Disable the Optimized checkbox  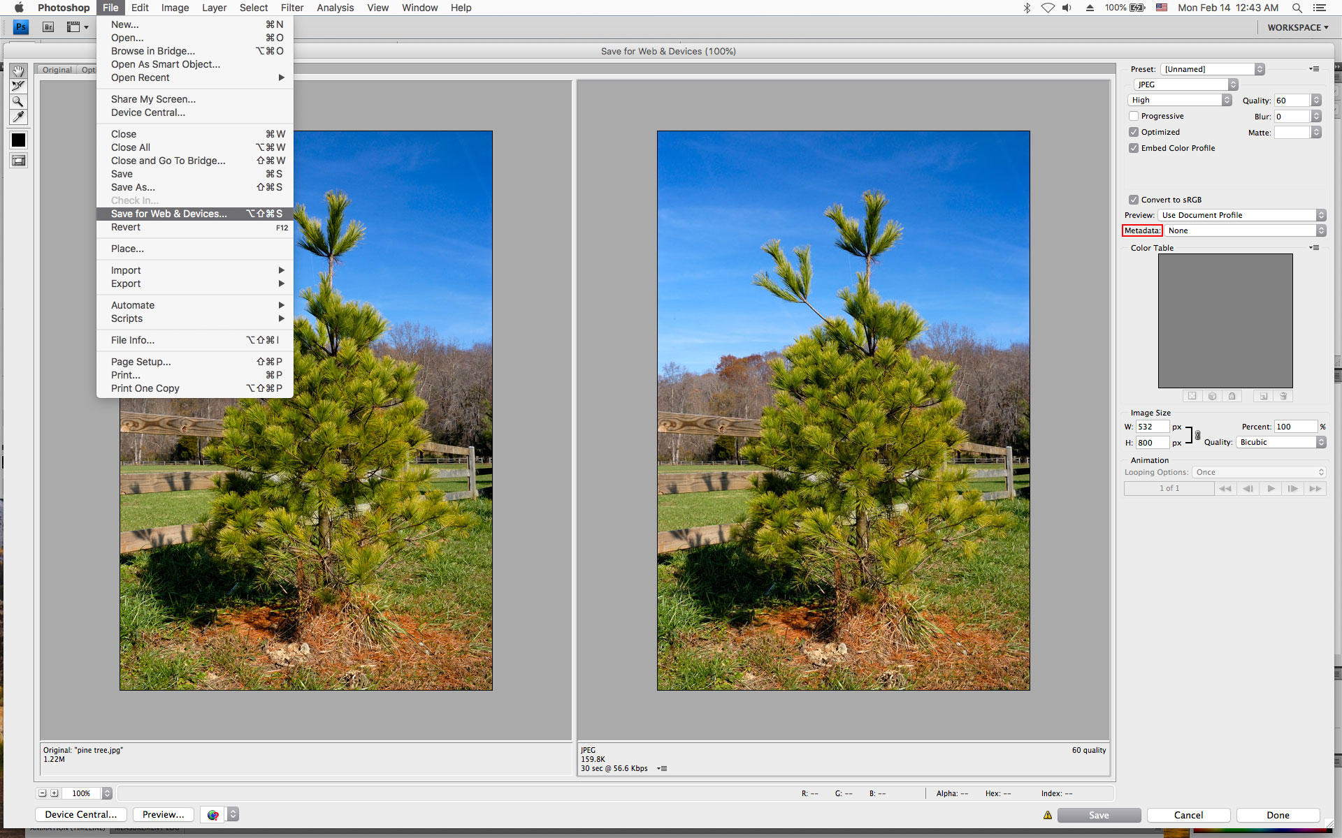click(1134, 132)
